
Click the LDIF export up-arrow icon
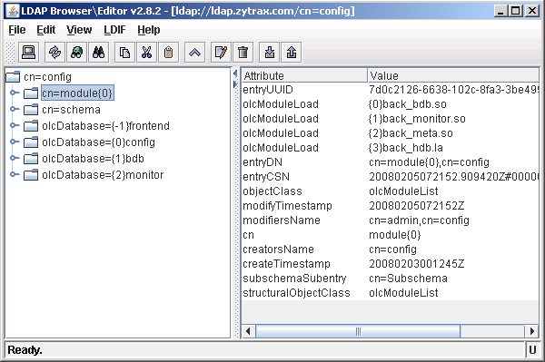tap(292, 53)
